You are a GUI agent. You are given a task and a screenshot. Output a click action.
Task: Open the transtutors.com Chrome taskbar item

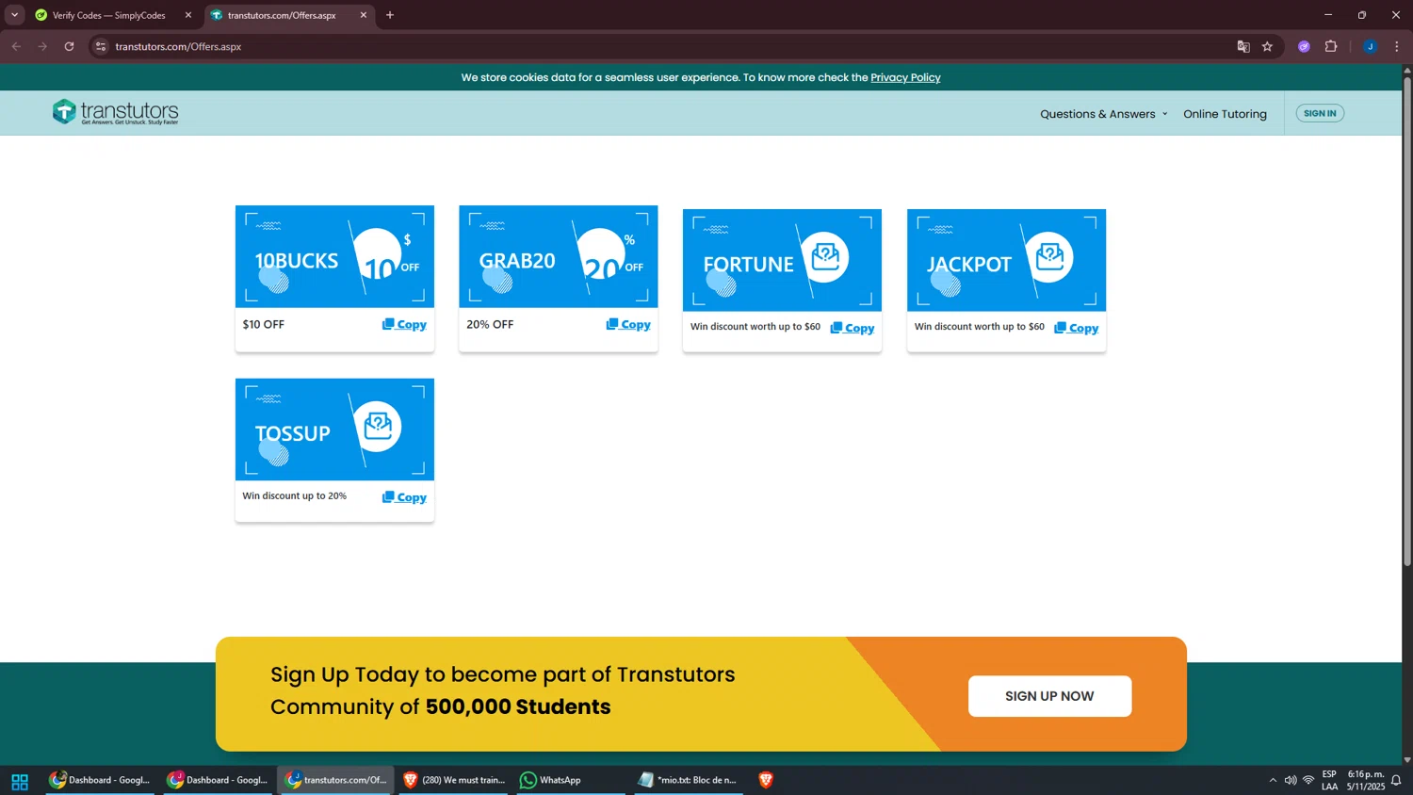[336, 780]
